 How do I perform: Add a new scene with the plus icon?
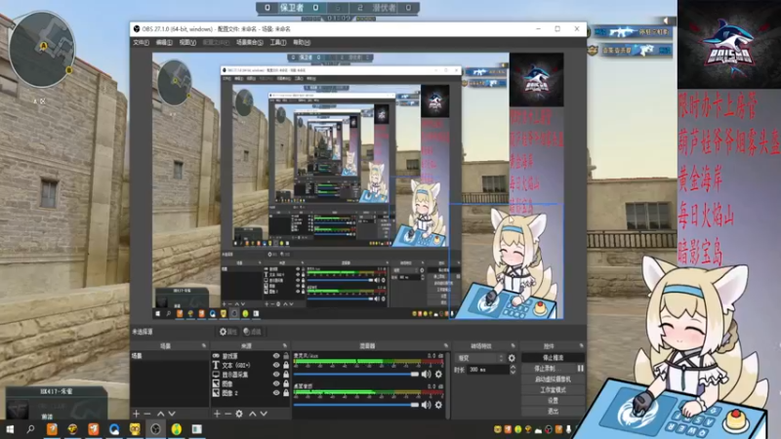(x=136, y=414)
